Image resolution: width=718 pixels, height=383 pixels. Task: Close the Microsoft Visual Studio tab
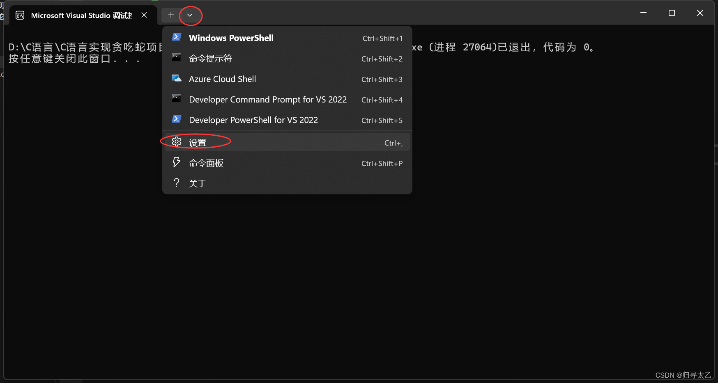[x=144, y=15]
